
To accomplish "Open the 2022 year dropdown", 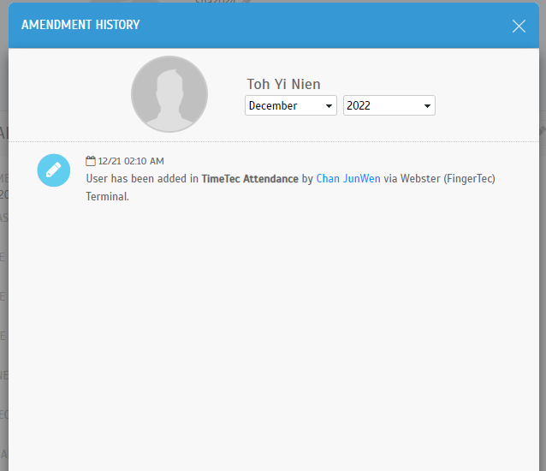I will click(389, 105).
